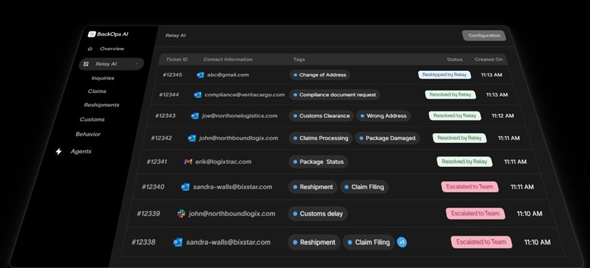Viewport: 590px width, 268px height.
Task: Click the Agents lightning bolt icon
Action: coord(59,151)
